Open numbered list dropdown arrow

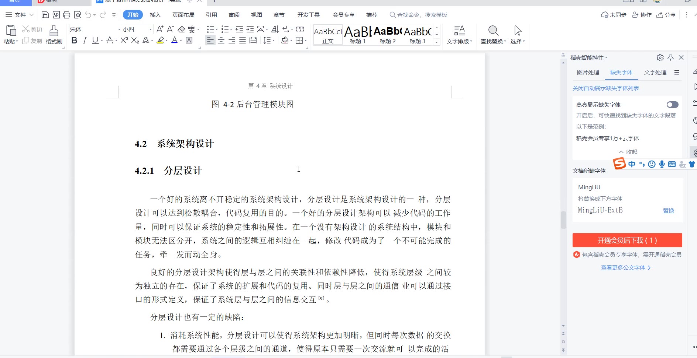[x=231, y=29]
